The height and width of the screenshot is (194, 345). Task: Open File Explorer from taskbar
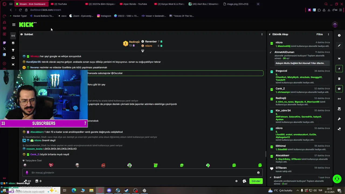click(x=91, y=190)
